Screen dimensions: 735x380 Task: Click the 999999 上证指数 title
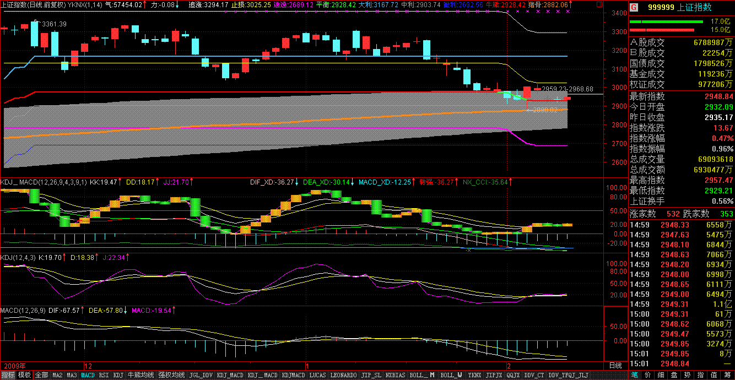pos(679,8)
